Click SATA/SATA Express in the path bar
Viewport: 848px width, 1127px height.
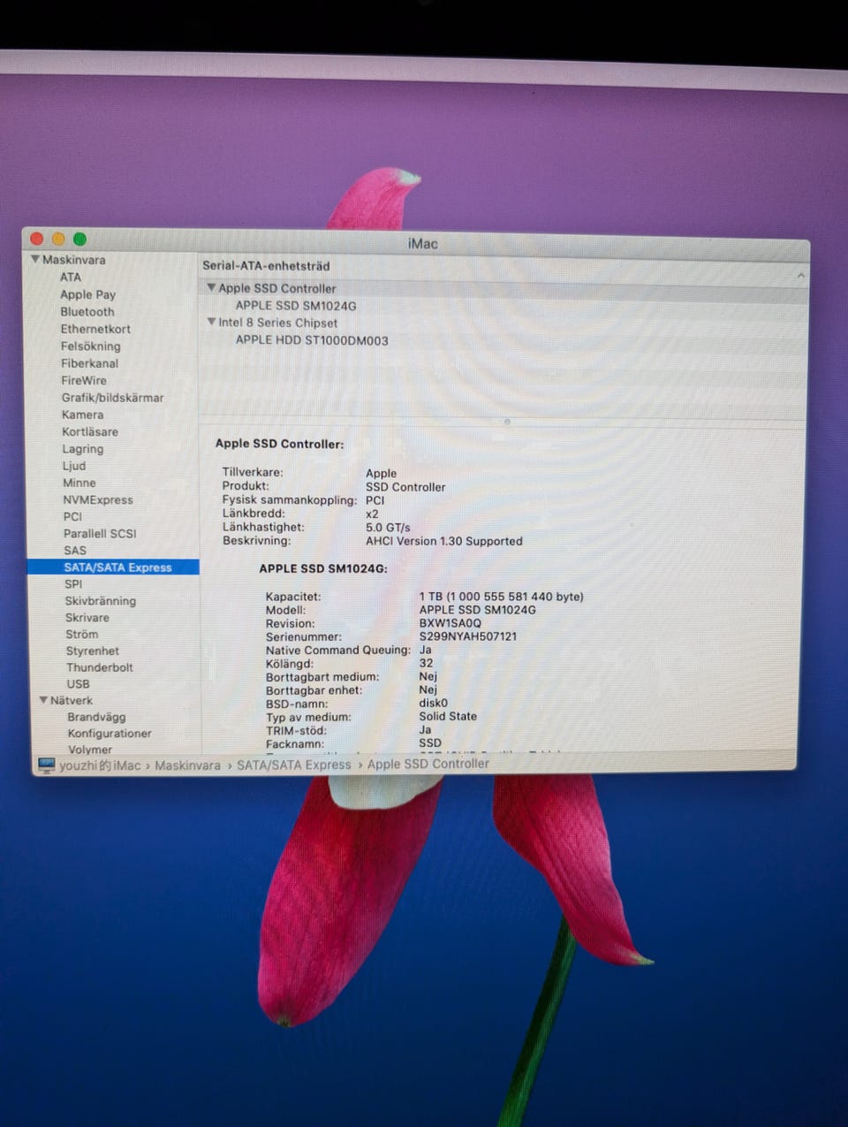click(x=293, y=765)
